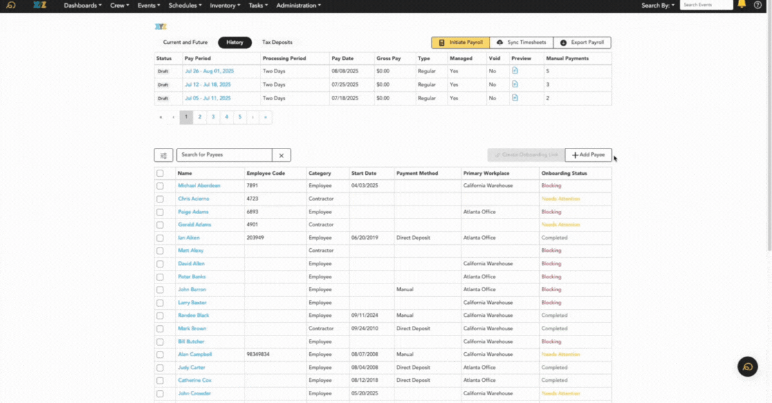Screen dimensions: 772x403
Task: Click the notification bell icon
Action: pyautogui.click(x=742, y=4)
